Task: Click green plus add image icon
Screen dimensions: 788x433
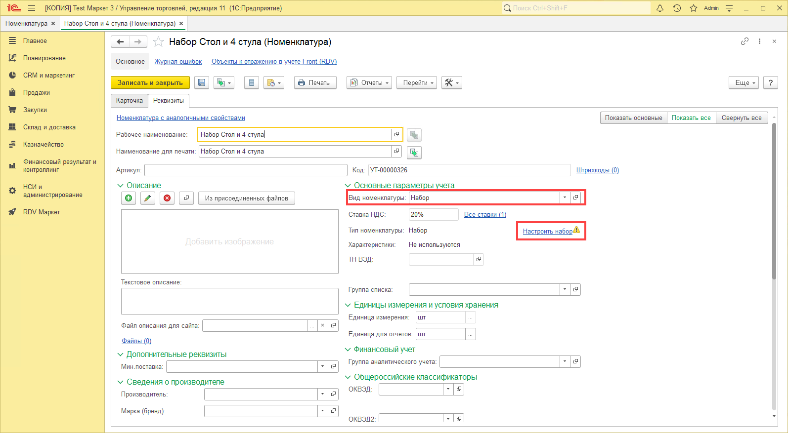Action: tap(129, 198)
